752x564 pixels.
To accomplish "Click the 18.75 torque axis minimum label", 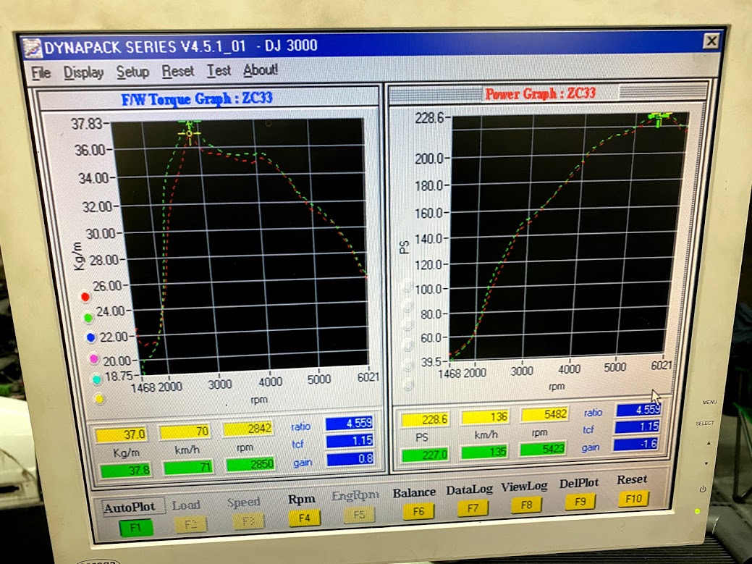I will [118, 376].
